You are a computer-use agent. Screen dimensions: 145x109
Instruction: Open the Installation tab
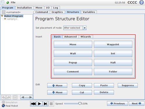tap(24, 8)
